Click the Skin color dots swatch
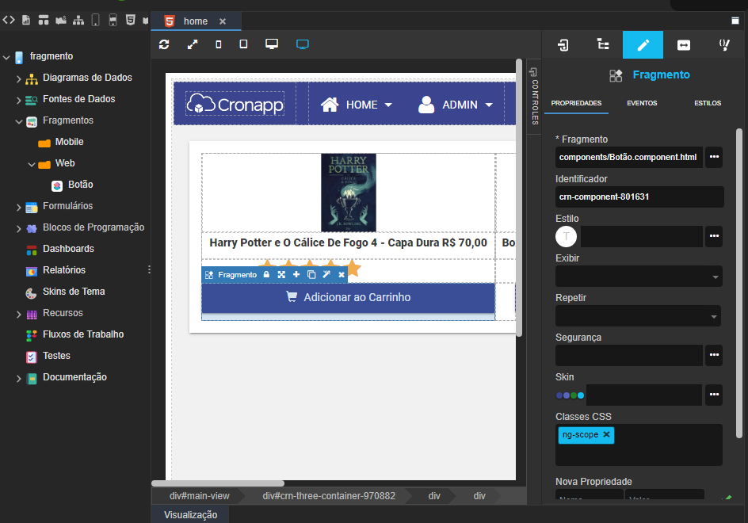748x523 pixels. [x=570, y=395]
